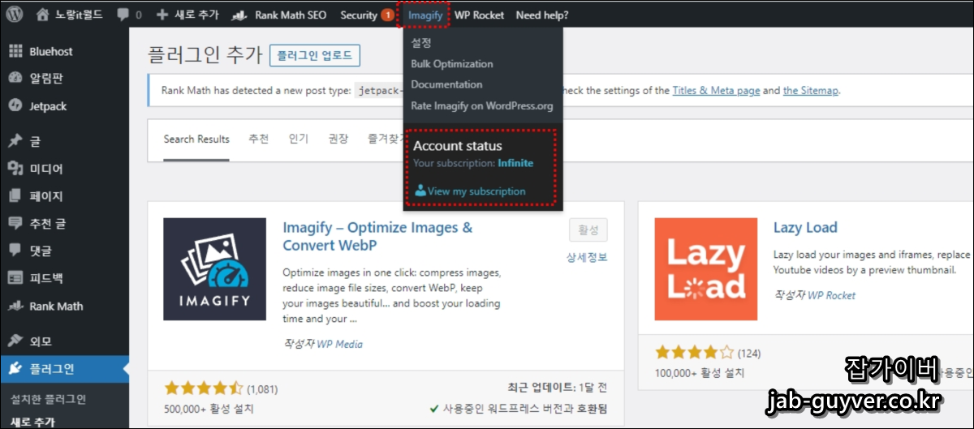Viewport: 974px width, 429px height.
Task: Click View my subscription link
Action: pyautogui.click(x=470, y=191)
